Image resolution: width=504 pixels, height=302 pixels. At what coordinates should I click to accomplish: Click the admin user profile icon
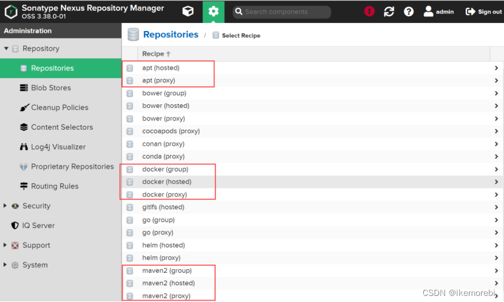coord(428,12)
